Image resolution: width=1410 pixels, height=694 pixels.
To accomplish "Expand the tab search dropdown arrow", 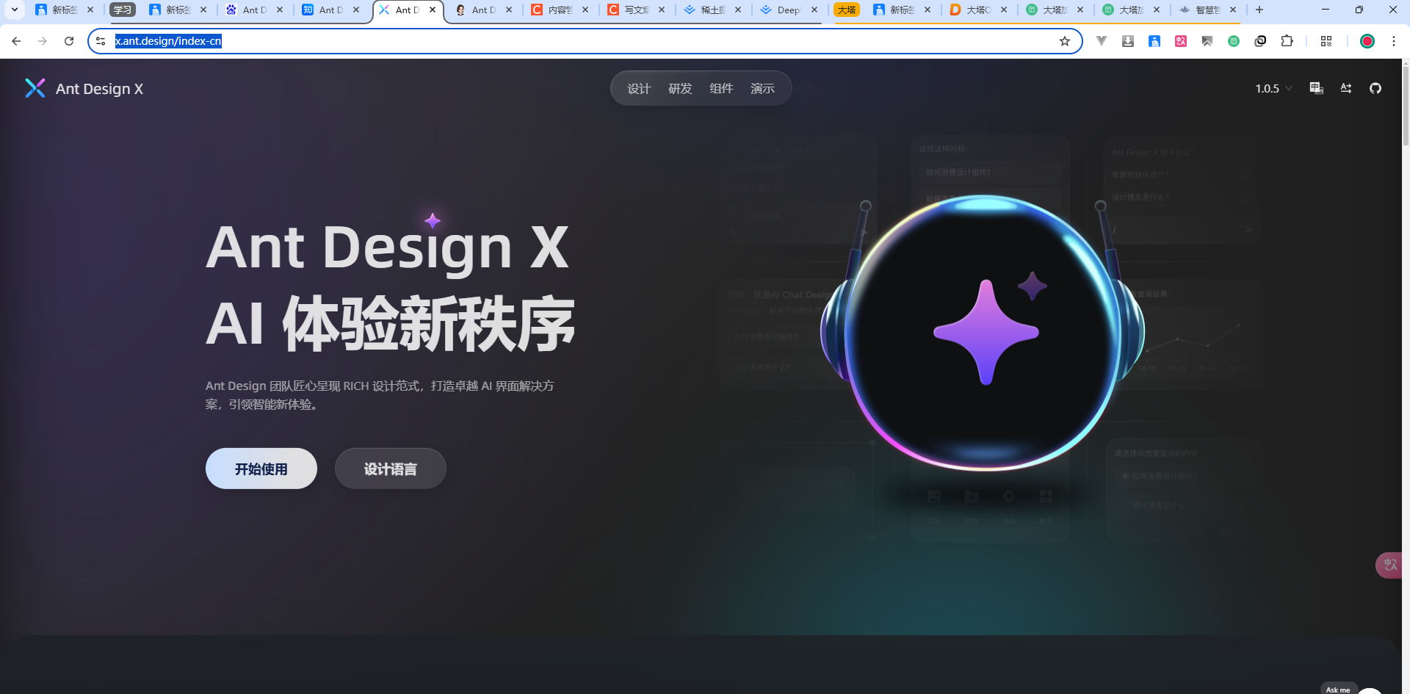I will 14,10.
